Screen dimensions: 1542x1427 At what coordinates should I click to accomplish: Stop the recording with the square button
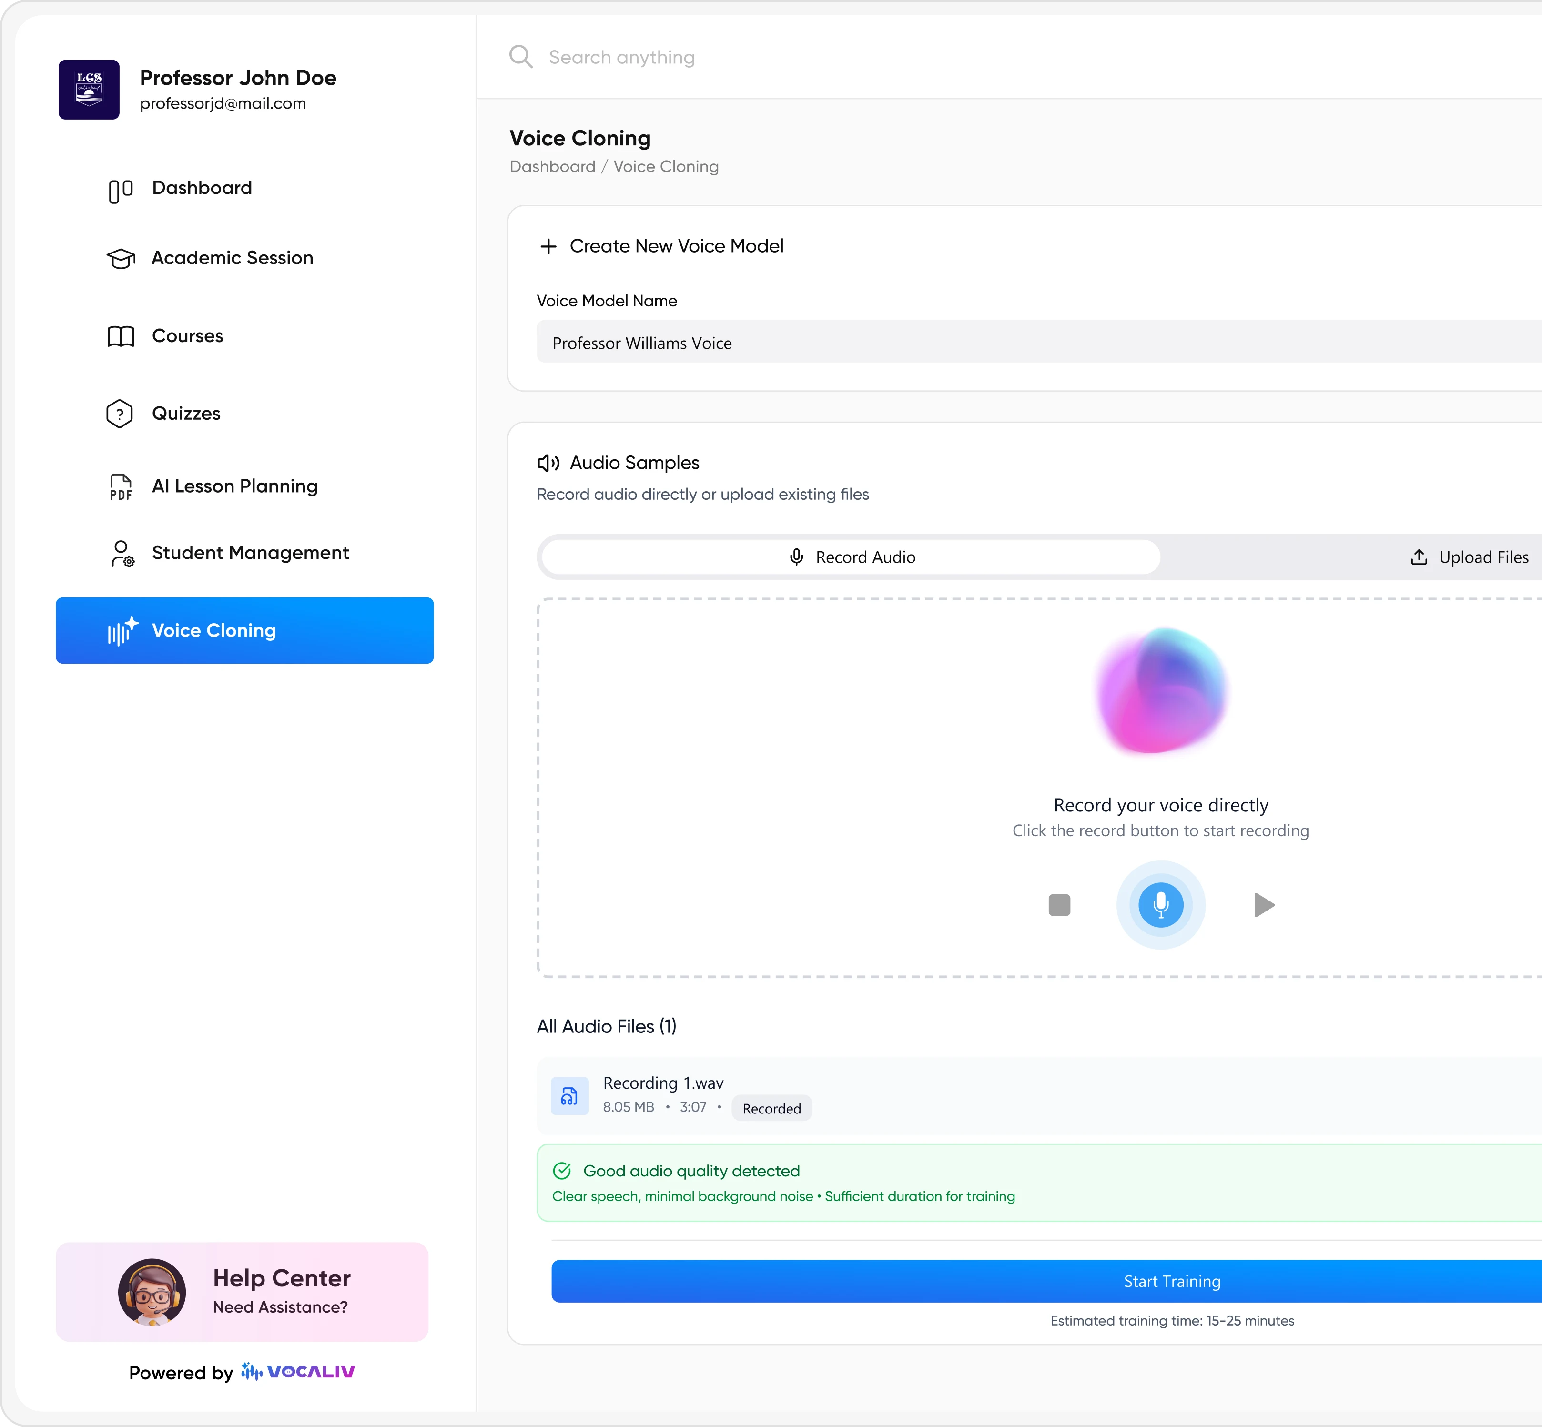(1059, 905)
